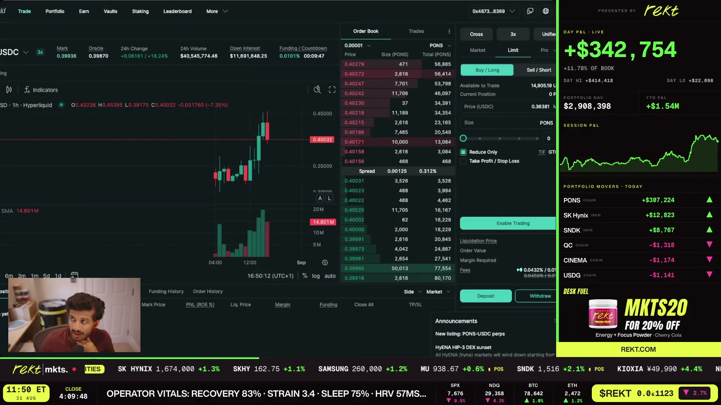
Task: Open the wallet 0x4873...6369 dropdown
Action: 493,11
